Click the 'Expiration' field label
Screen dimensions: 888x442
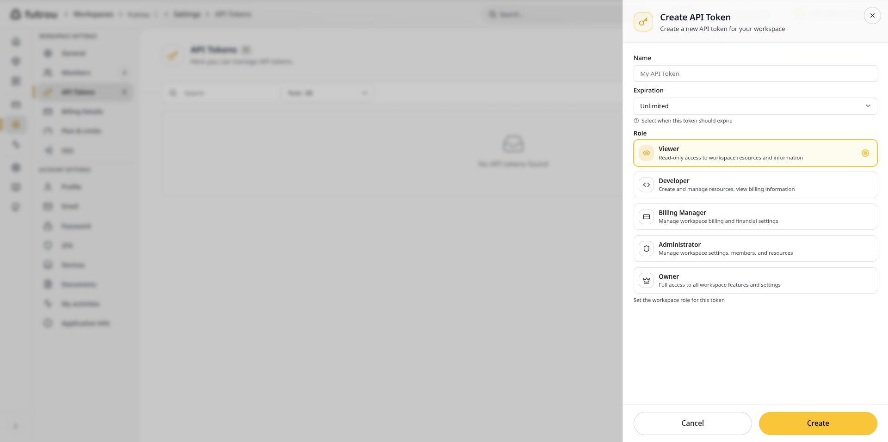648,90
